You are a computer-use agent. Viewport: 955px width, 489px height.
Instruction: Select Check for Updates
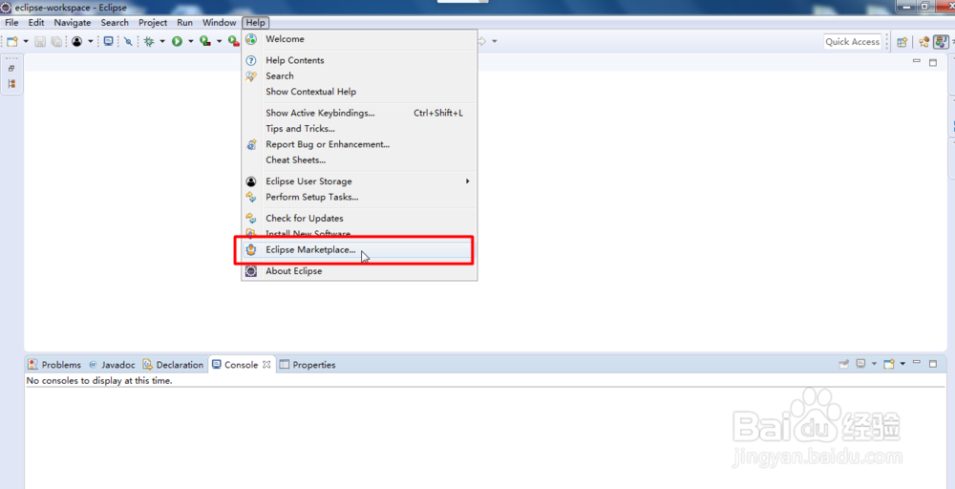[x=359, y=219]
